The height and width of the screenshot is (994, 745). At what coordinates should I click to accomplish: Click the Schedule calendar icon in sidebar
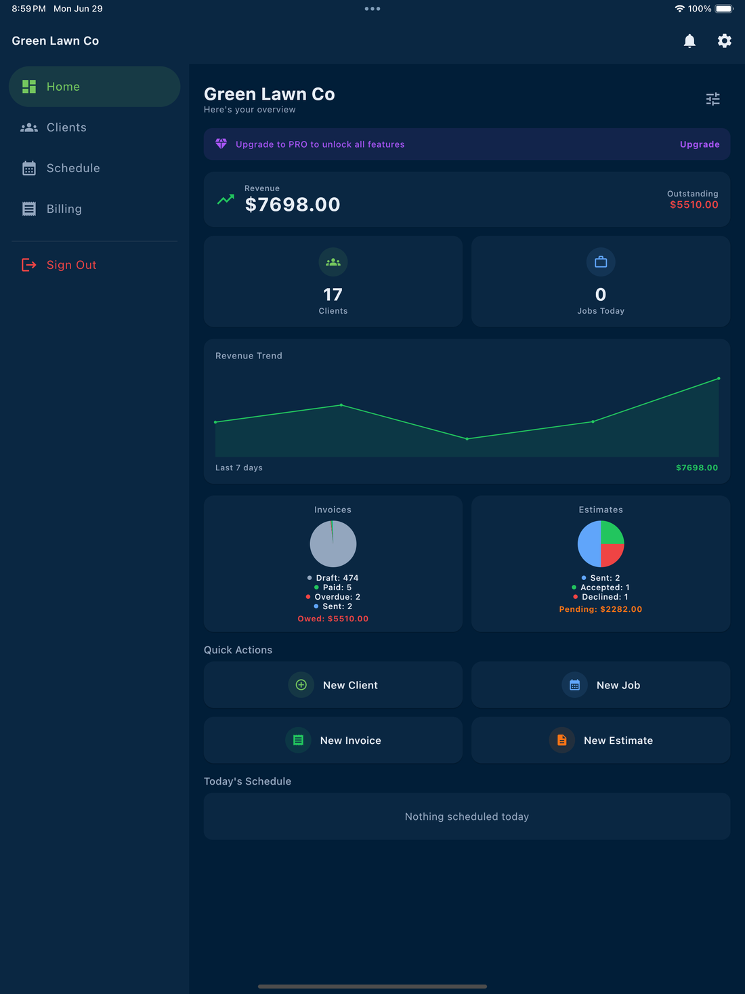[29, 168]
